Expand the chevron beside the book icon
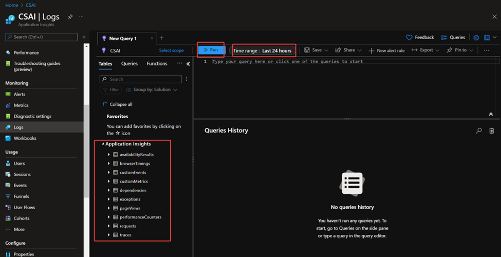501x257 pixels. tap(495, 38)
